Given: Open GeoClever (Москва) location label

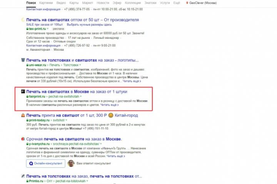Looking at the screenshot, I should tap(203, 3).
